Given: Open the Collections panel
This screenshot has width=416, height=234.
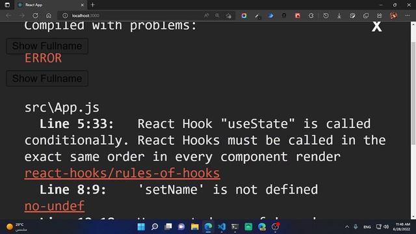Looking at the screenshot, I should pyautogui.click(x=366, y=16).
